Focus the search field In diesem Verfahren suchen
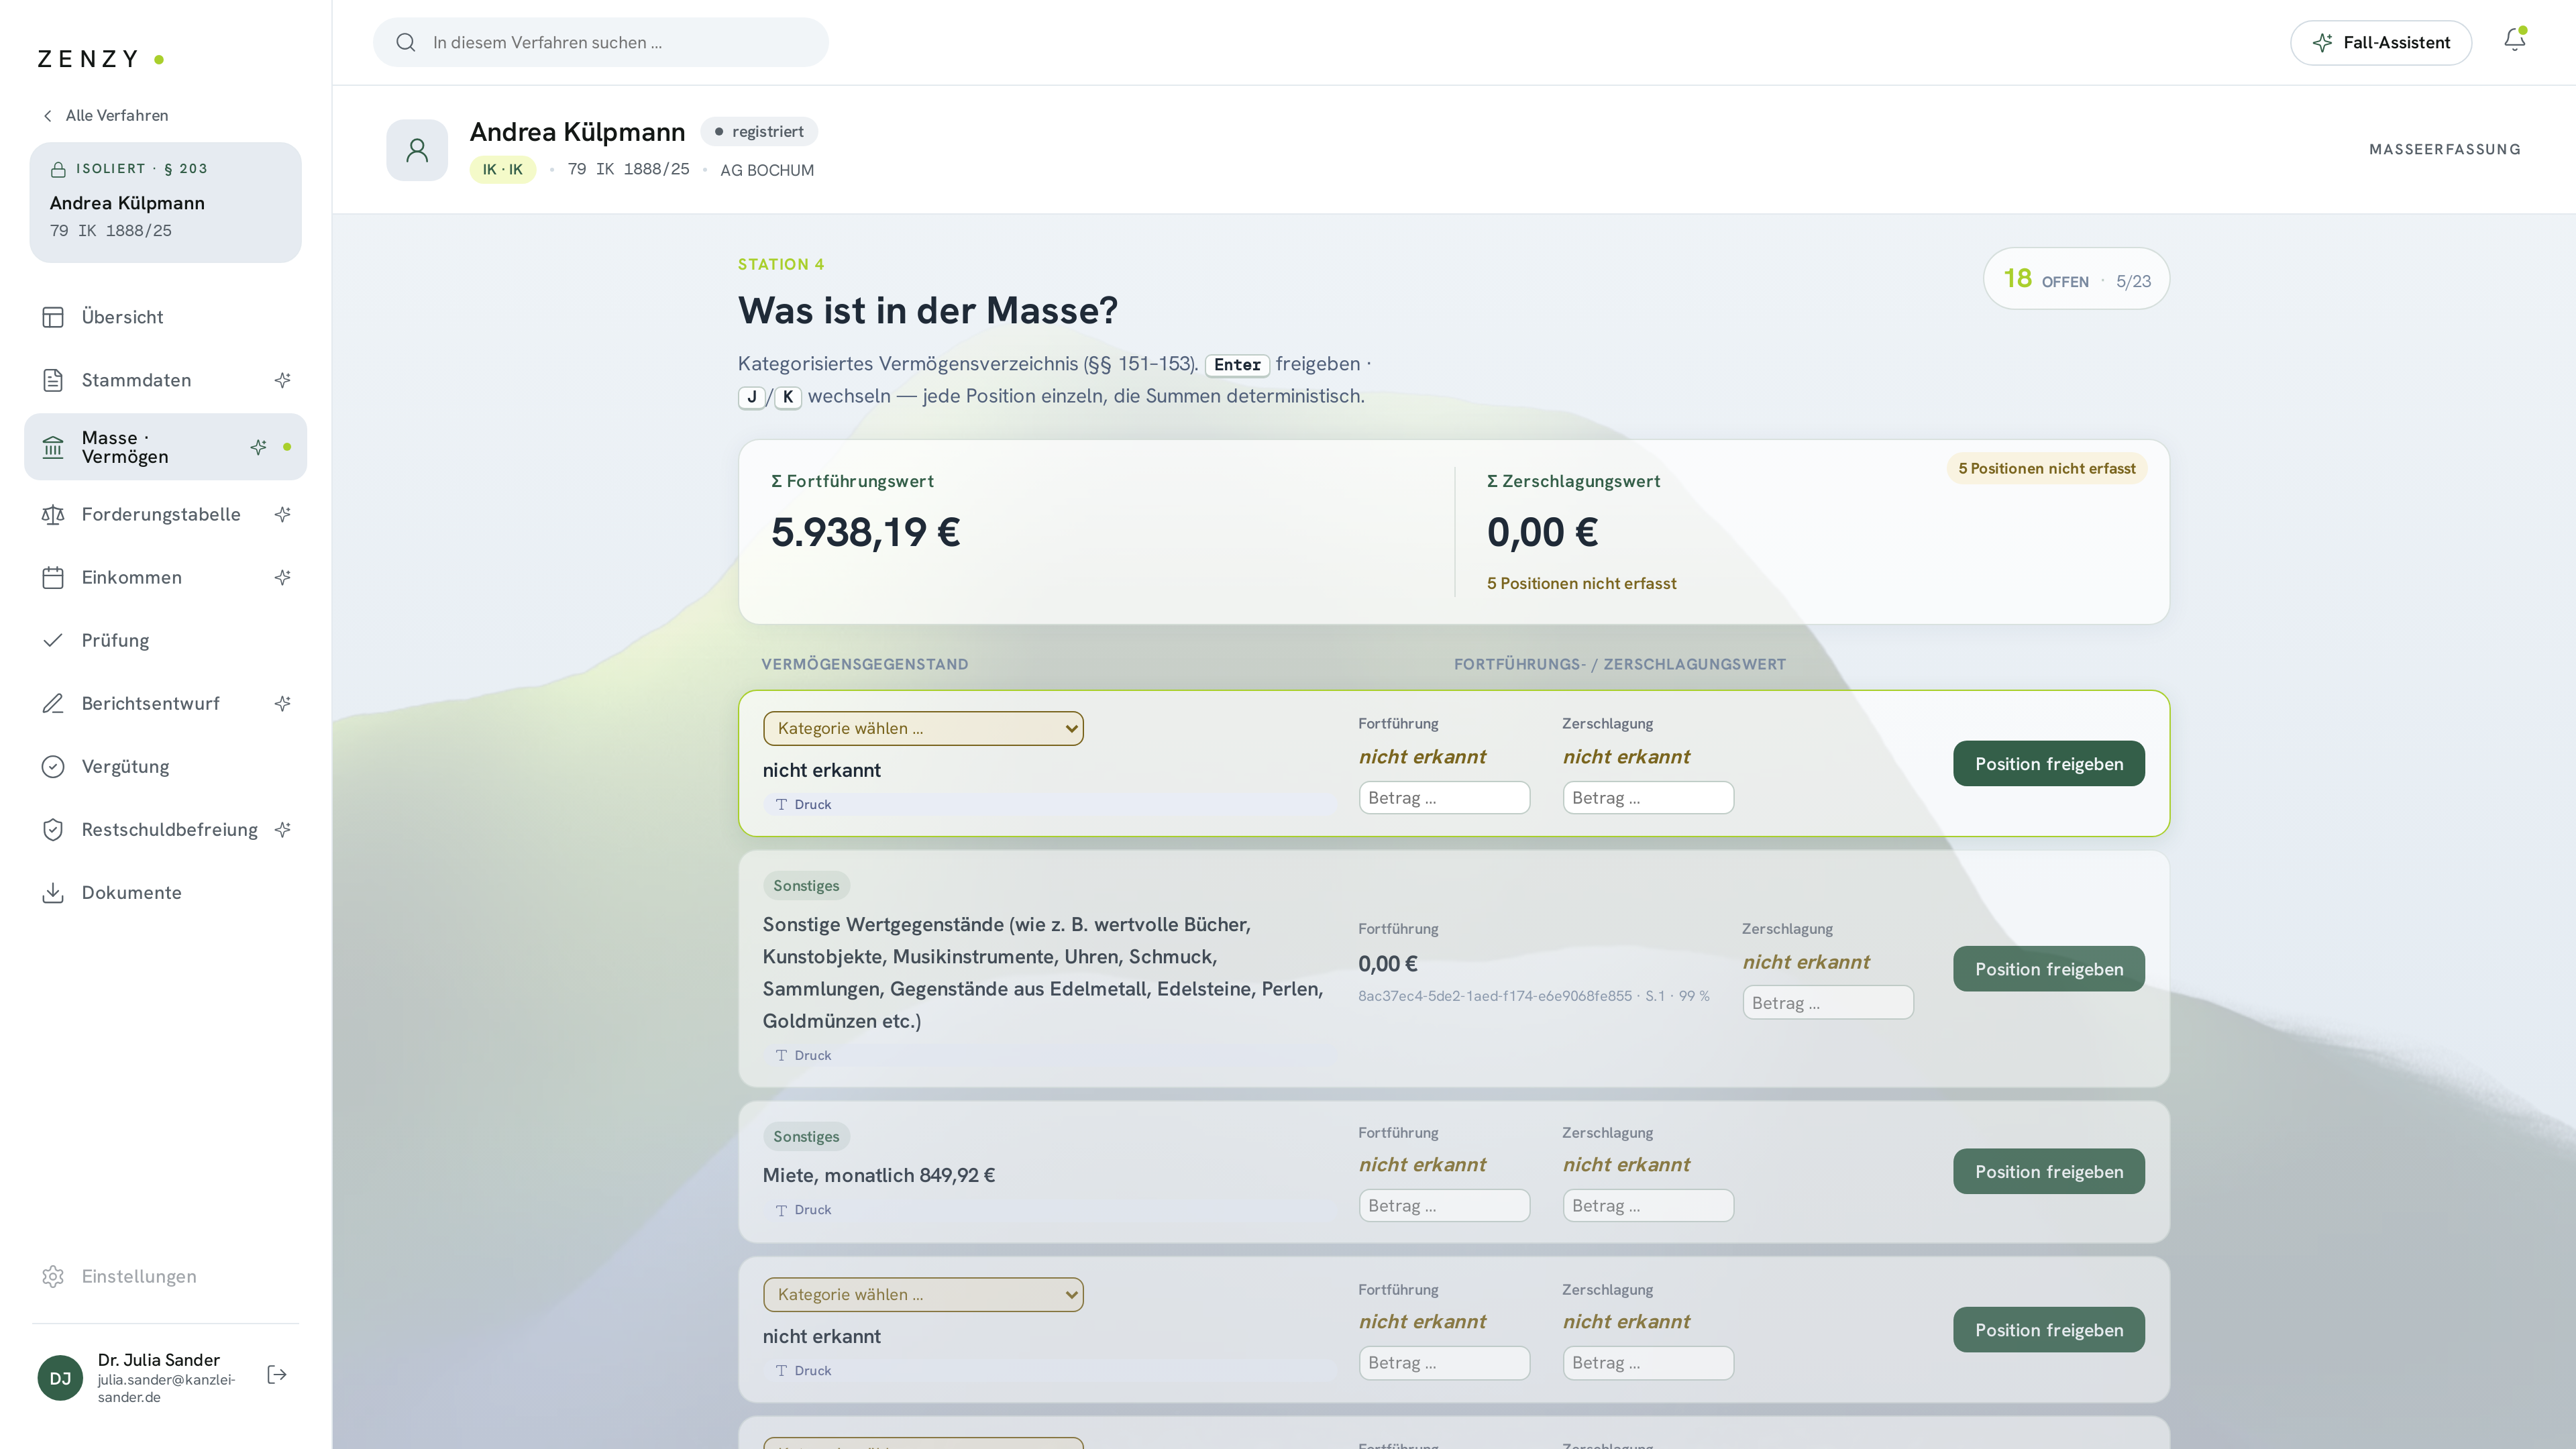The height and width of the screenshot is (1449, 2576). click(x=600, y=42)
